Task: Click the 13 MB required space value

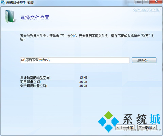Action: pyautogui.click(x=84, y=78)
